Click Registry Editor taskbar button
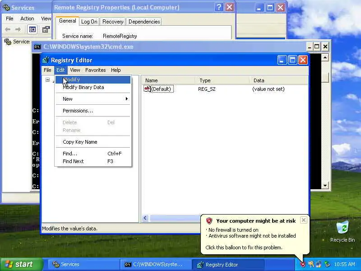The height and width of the screenshot is (271, 361). [x=228, y=264]
